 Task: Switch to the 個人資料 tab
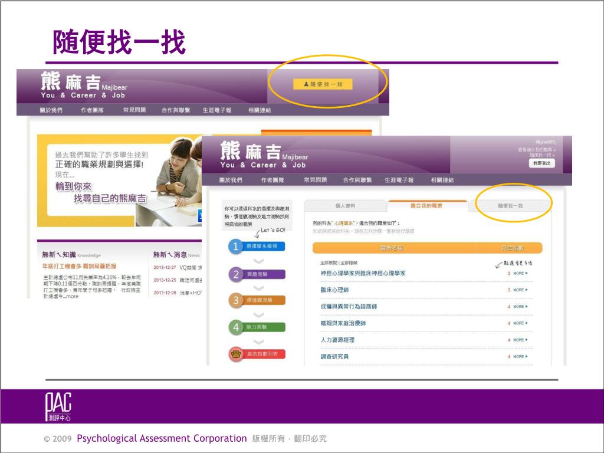coord(345,206)
